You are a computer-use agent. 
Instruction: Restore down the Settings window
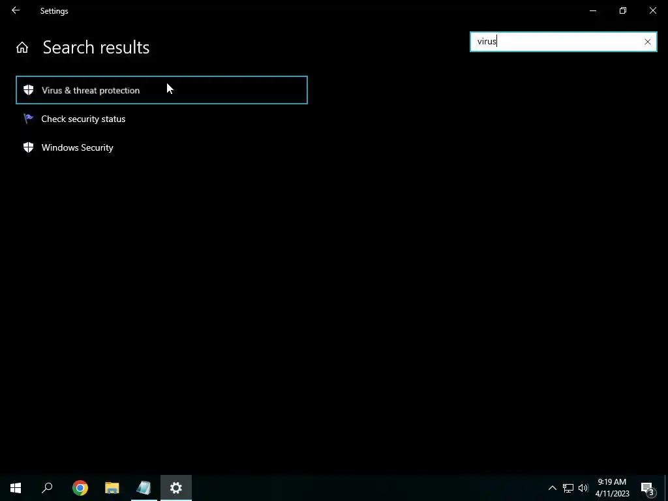[x=623, y=10]
